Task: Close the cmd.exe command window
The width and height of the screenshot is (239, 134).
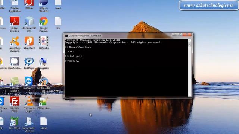Action: point(187,35)
